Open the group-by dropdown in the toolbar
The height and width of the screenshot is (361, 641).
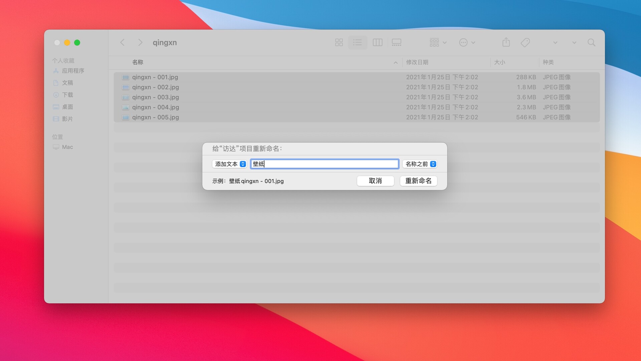(x=438, y=42)
